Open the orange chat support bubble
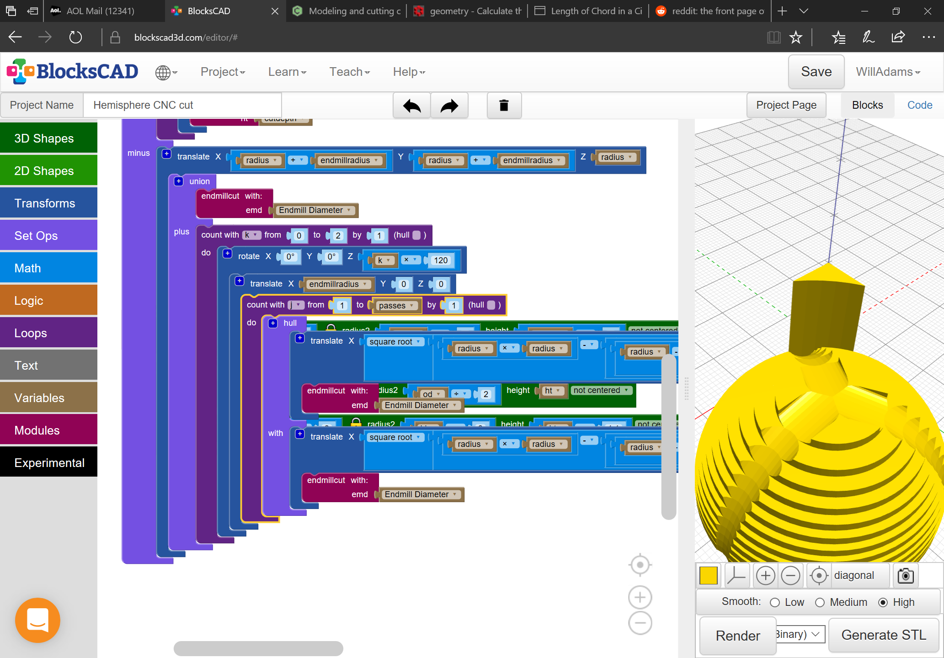The width and height of the screenshot is (944, 658). tap(37, 620)
